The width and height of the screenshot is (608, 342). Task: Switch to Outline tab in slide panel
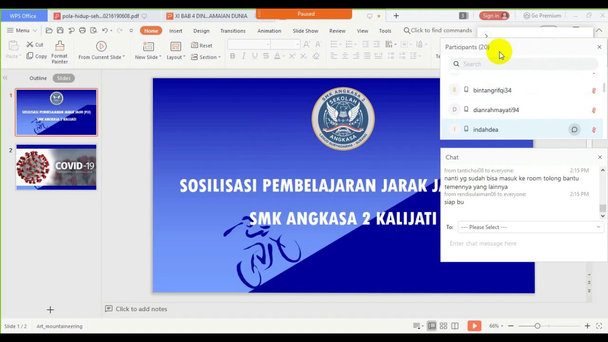click(x=38, y=78)
